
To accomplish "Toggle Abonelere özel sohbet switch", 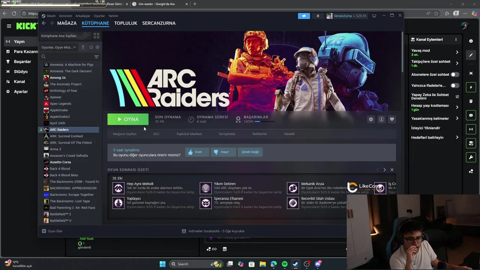I will tap(455, 75).
